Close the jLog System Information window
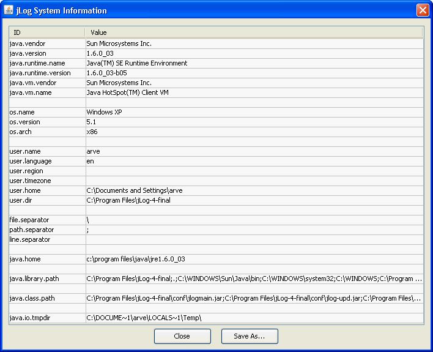Screen dimensions: 433x352 point(422,10)
